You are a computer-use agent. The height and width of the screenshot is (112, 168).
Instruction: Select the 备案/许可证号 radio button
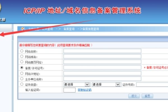click(x=22, y=68)
